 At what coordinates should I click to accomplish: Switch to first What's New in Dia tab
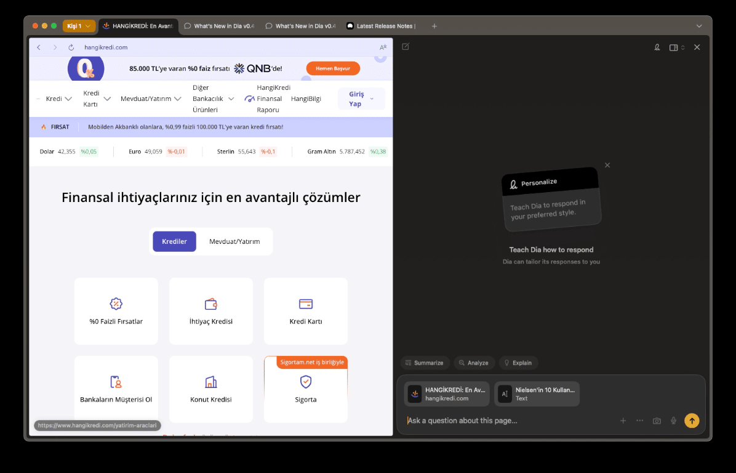(219, 26)
